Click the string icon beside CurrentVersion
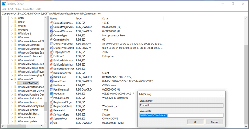 (x=51, y=39)
